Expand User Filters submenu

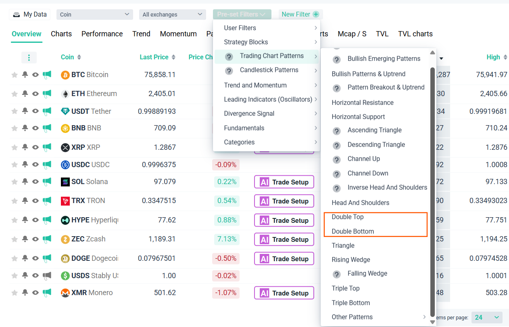[267, 28]
